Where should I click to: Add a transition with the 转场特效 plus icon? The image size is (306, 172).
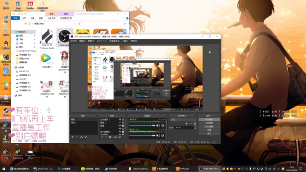click(x=186, y=123)
